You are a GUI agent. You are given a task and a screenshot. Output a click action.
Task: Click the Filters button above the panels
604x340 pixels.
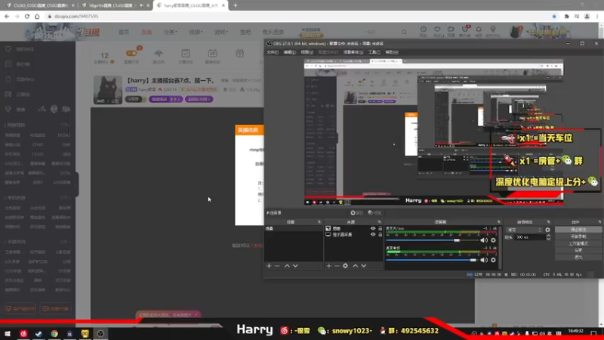click(374, 213)
